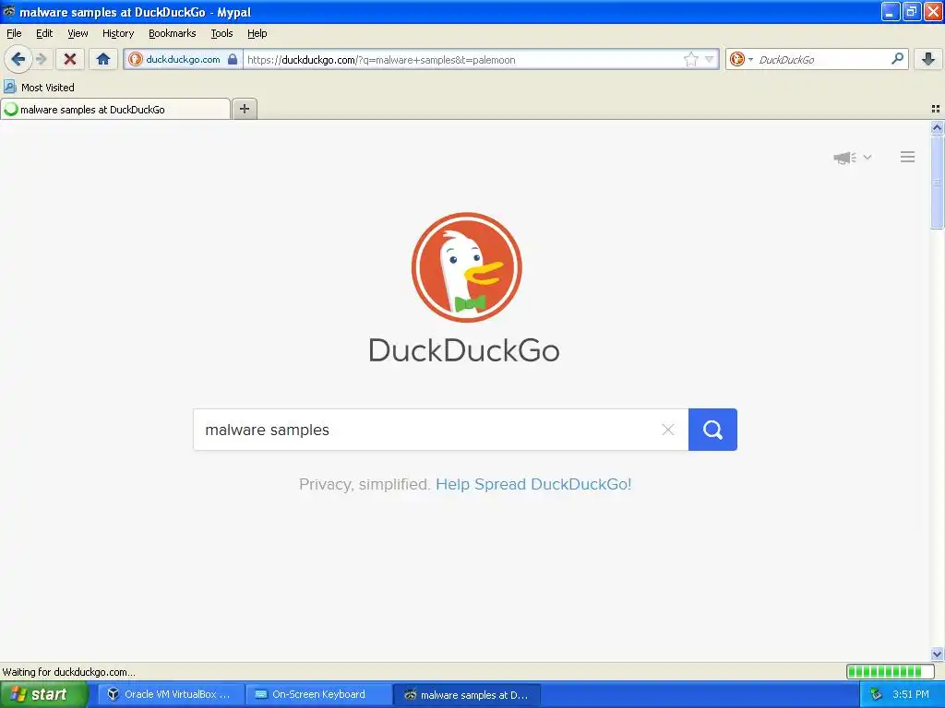
Task: Click the blue search magnifier button
Action: 712,430
